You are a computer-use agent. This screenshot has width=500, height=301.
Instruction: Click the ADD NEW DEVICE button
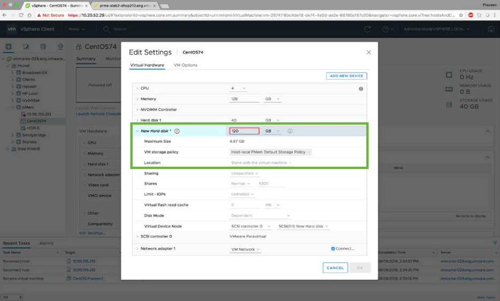click(x=347, y=76)
